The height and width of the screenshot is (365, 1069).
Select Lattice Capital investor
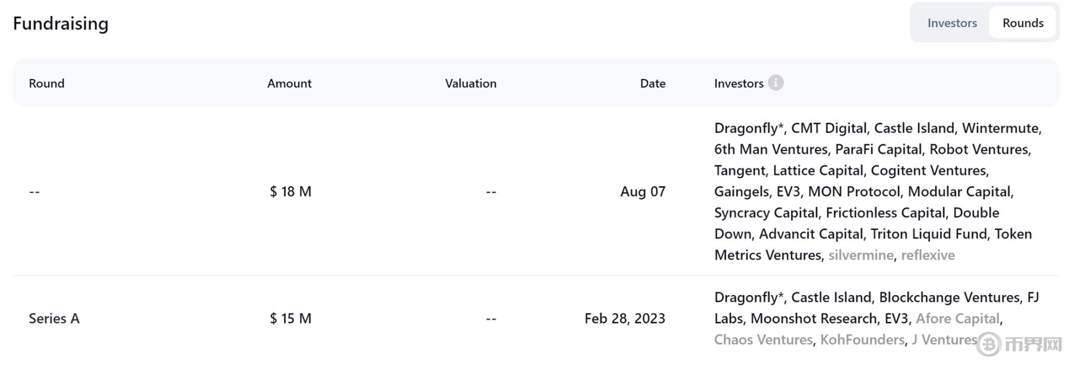818,171
